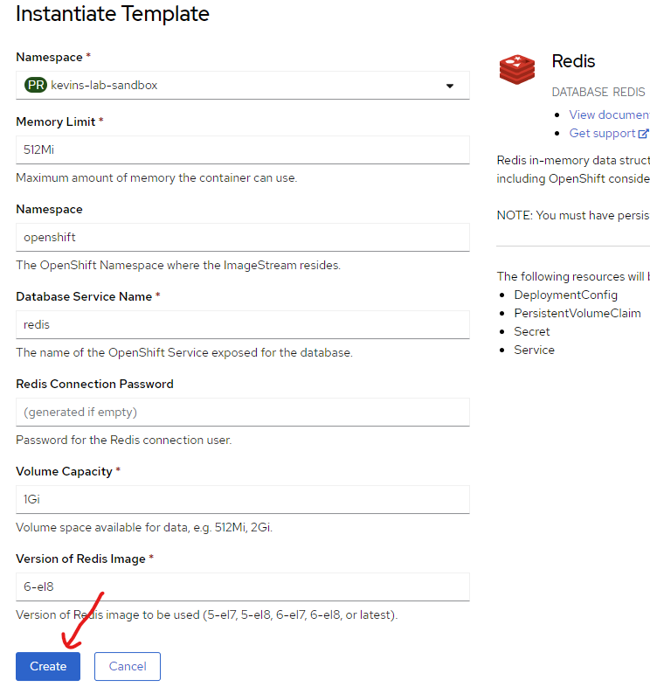Click the red Redis logo icon

[x=517, y=69]
